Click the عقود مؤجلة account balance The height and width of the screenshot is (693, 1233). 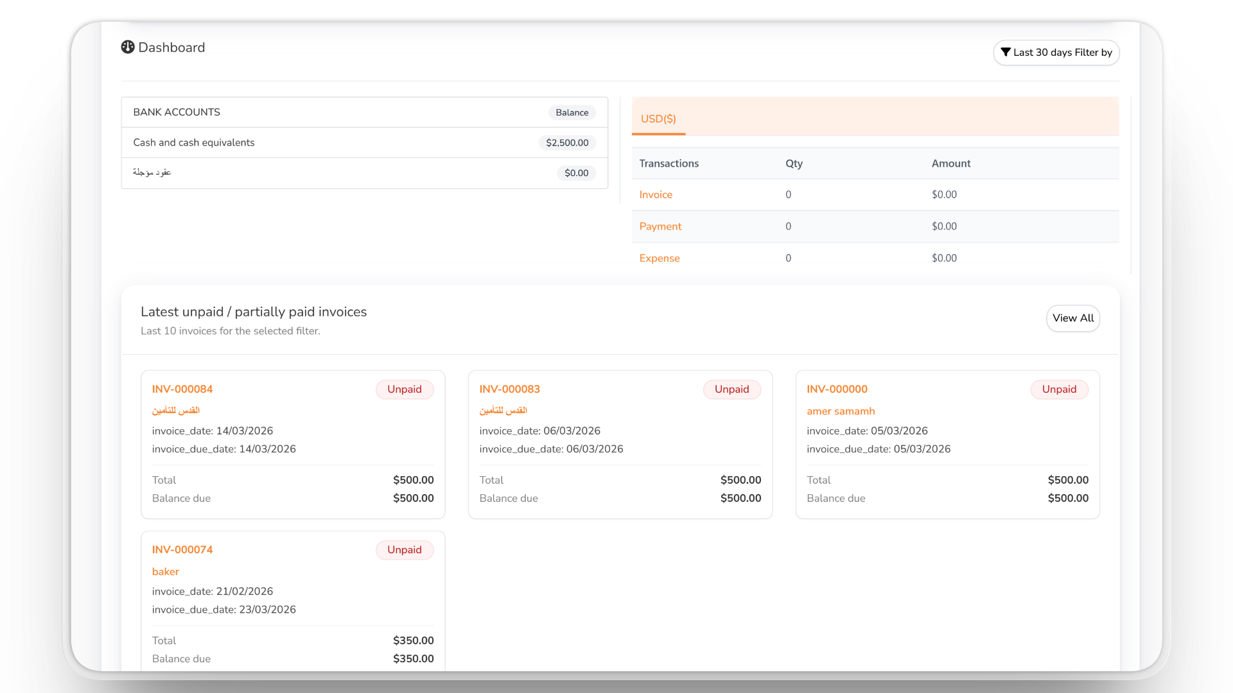pos(576,173)
